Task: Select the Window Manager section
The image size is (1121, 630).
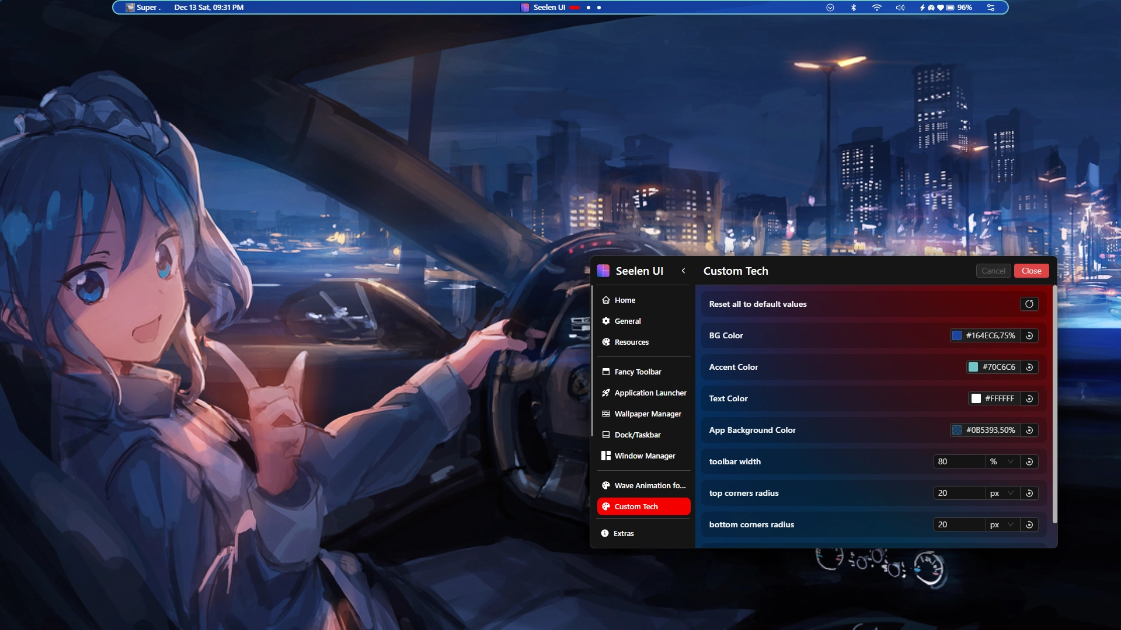Action: 645,456
